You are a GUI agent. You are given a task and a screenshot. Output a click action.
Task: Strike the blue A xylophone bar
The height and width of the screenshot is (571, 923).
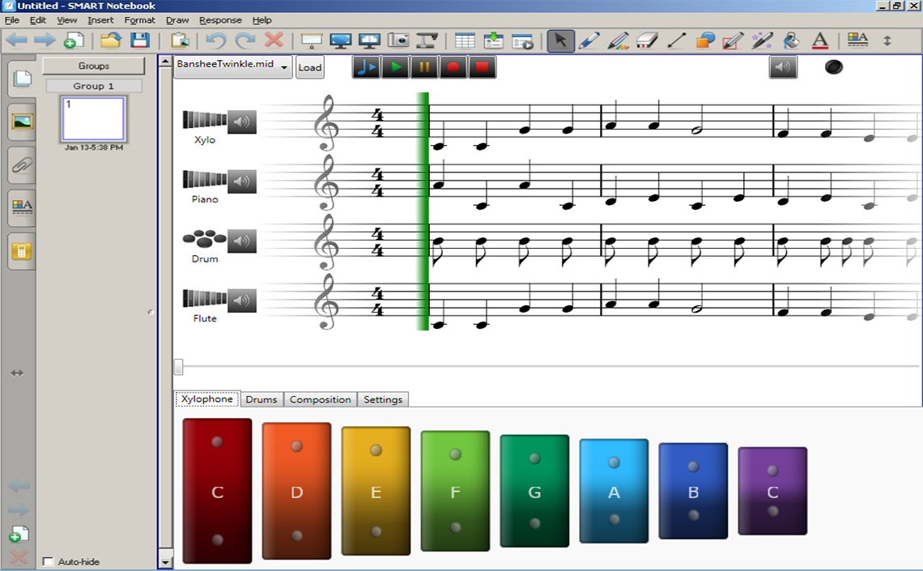(614, 491)
